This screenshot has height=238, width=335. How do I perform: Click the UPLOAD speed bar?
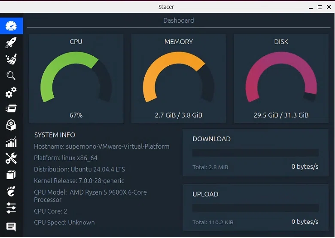pyautogui.click(x=256, y=208)
